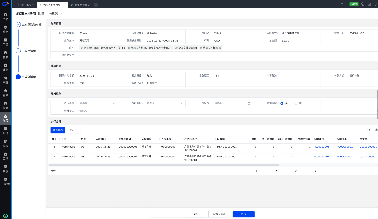This screenshot has height=219, width=378.
Task: Expand the 分摊规则 select box
Action: [165, 103]
